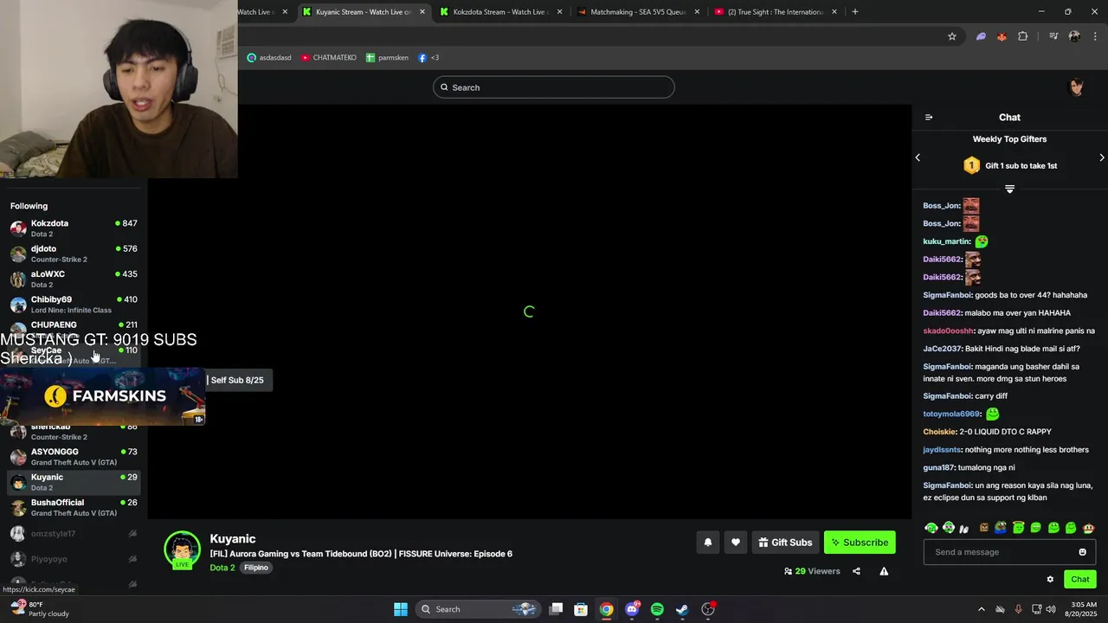Open the emoji picker in message box
The height and width of the screenshot is (623, 1108).
1082,552
